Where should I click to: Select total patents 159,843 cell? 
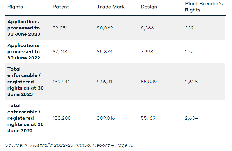pyautogui.click(x=62, y=82)
